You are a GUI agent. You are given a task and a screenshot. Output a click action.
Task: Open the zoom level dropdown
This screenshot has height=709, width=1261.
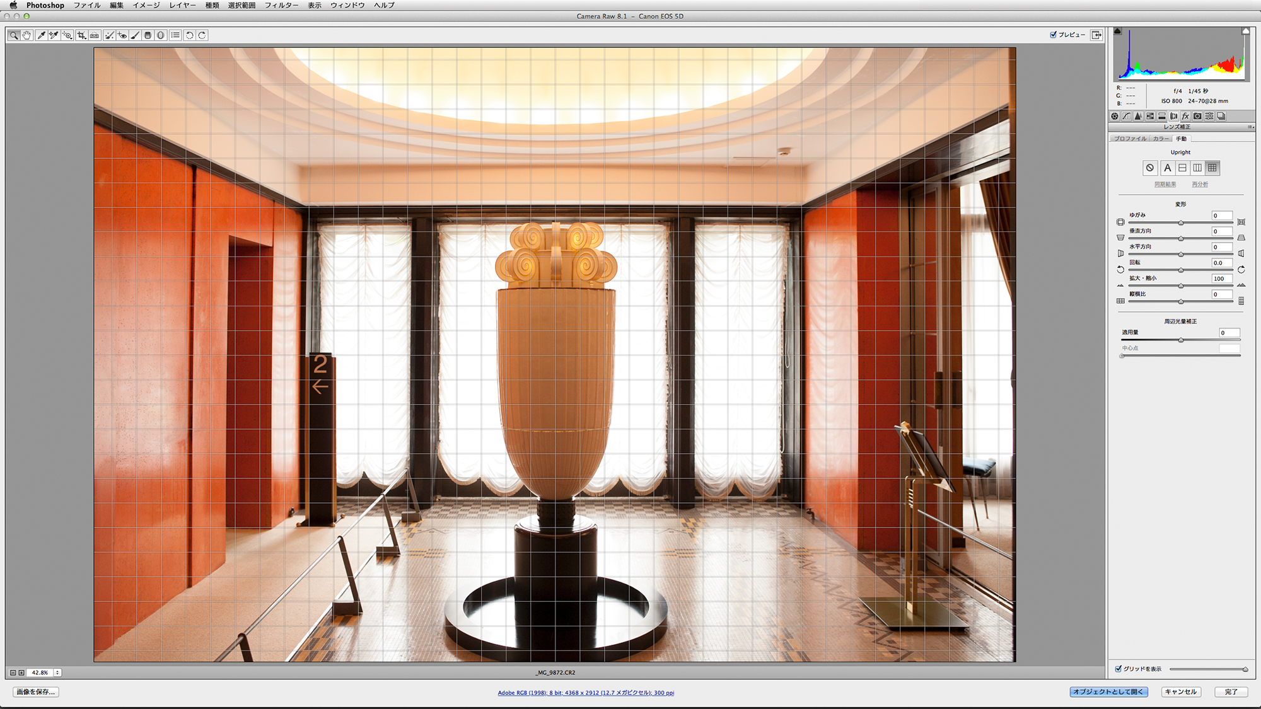(57, 672)
